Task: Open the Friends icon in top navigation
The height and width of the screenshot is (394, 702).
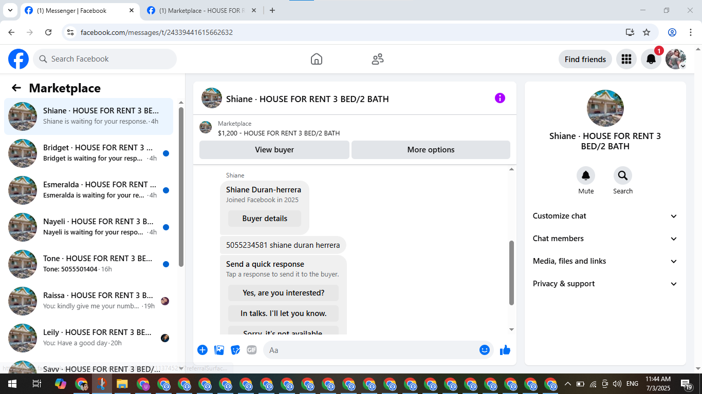Action: (x=378, y=59)
